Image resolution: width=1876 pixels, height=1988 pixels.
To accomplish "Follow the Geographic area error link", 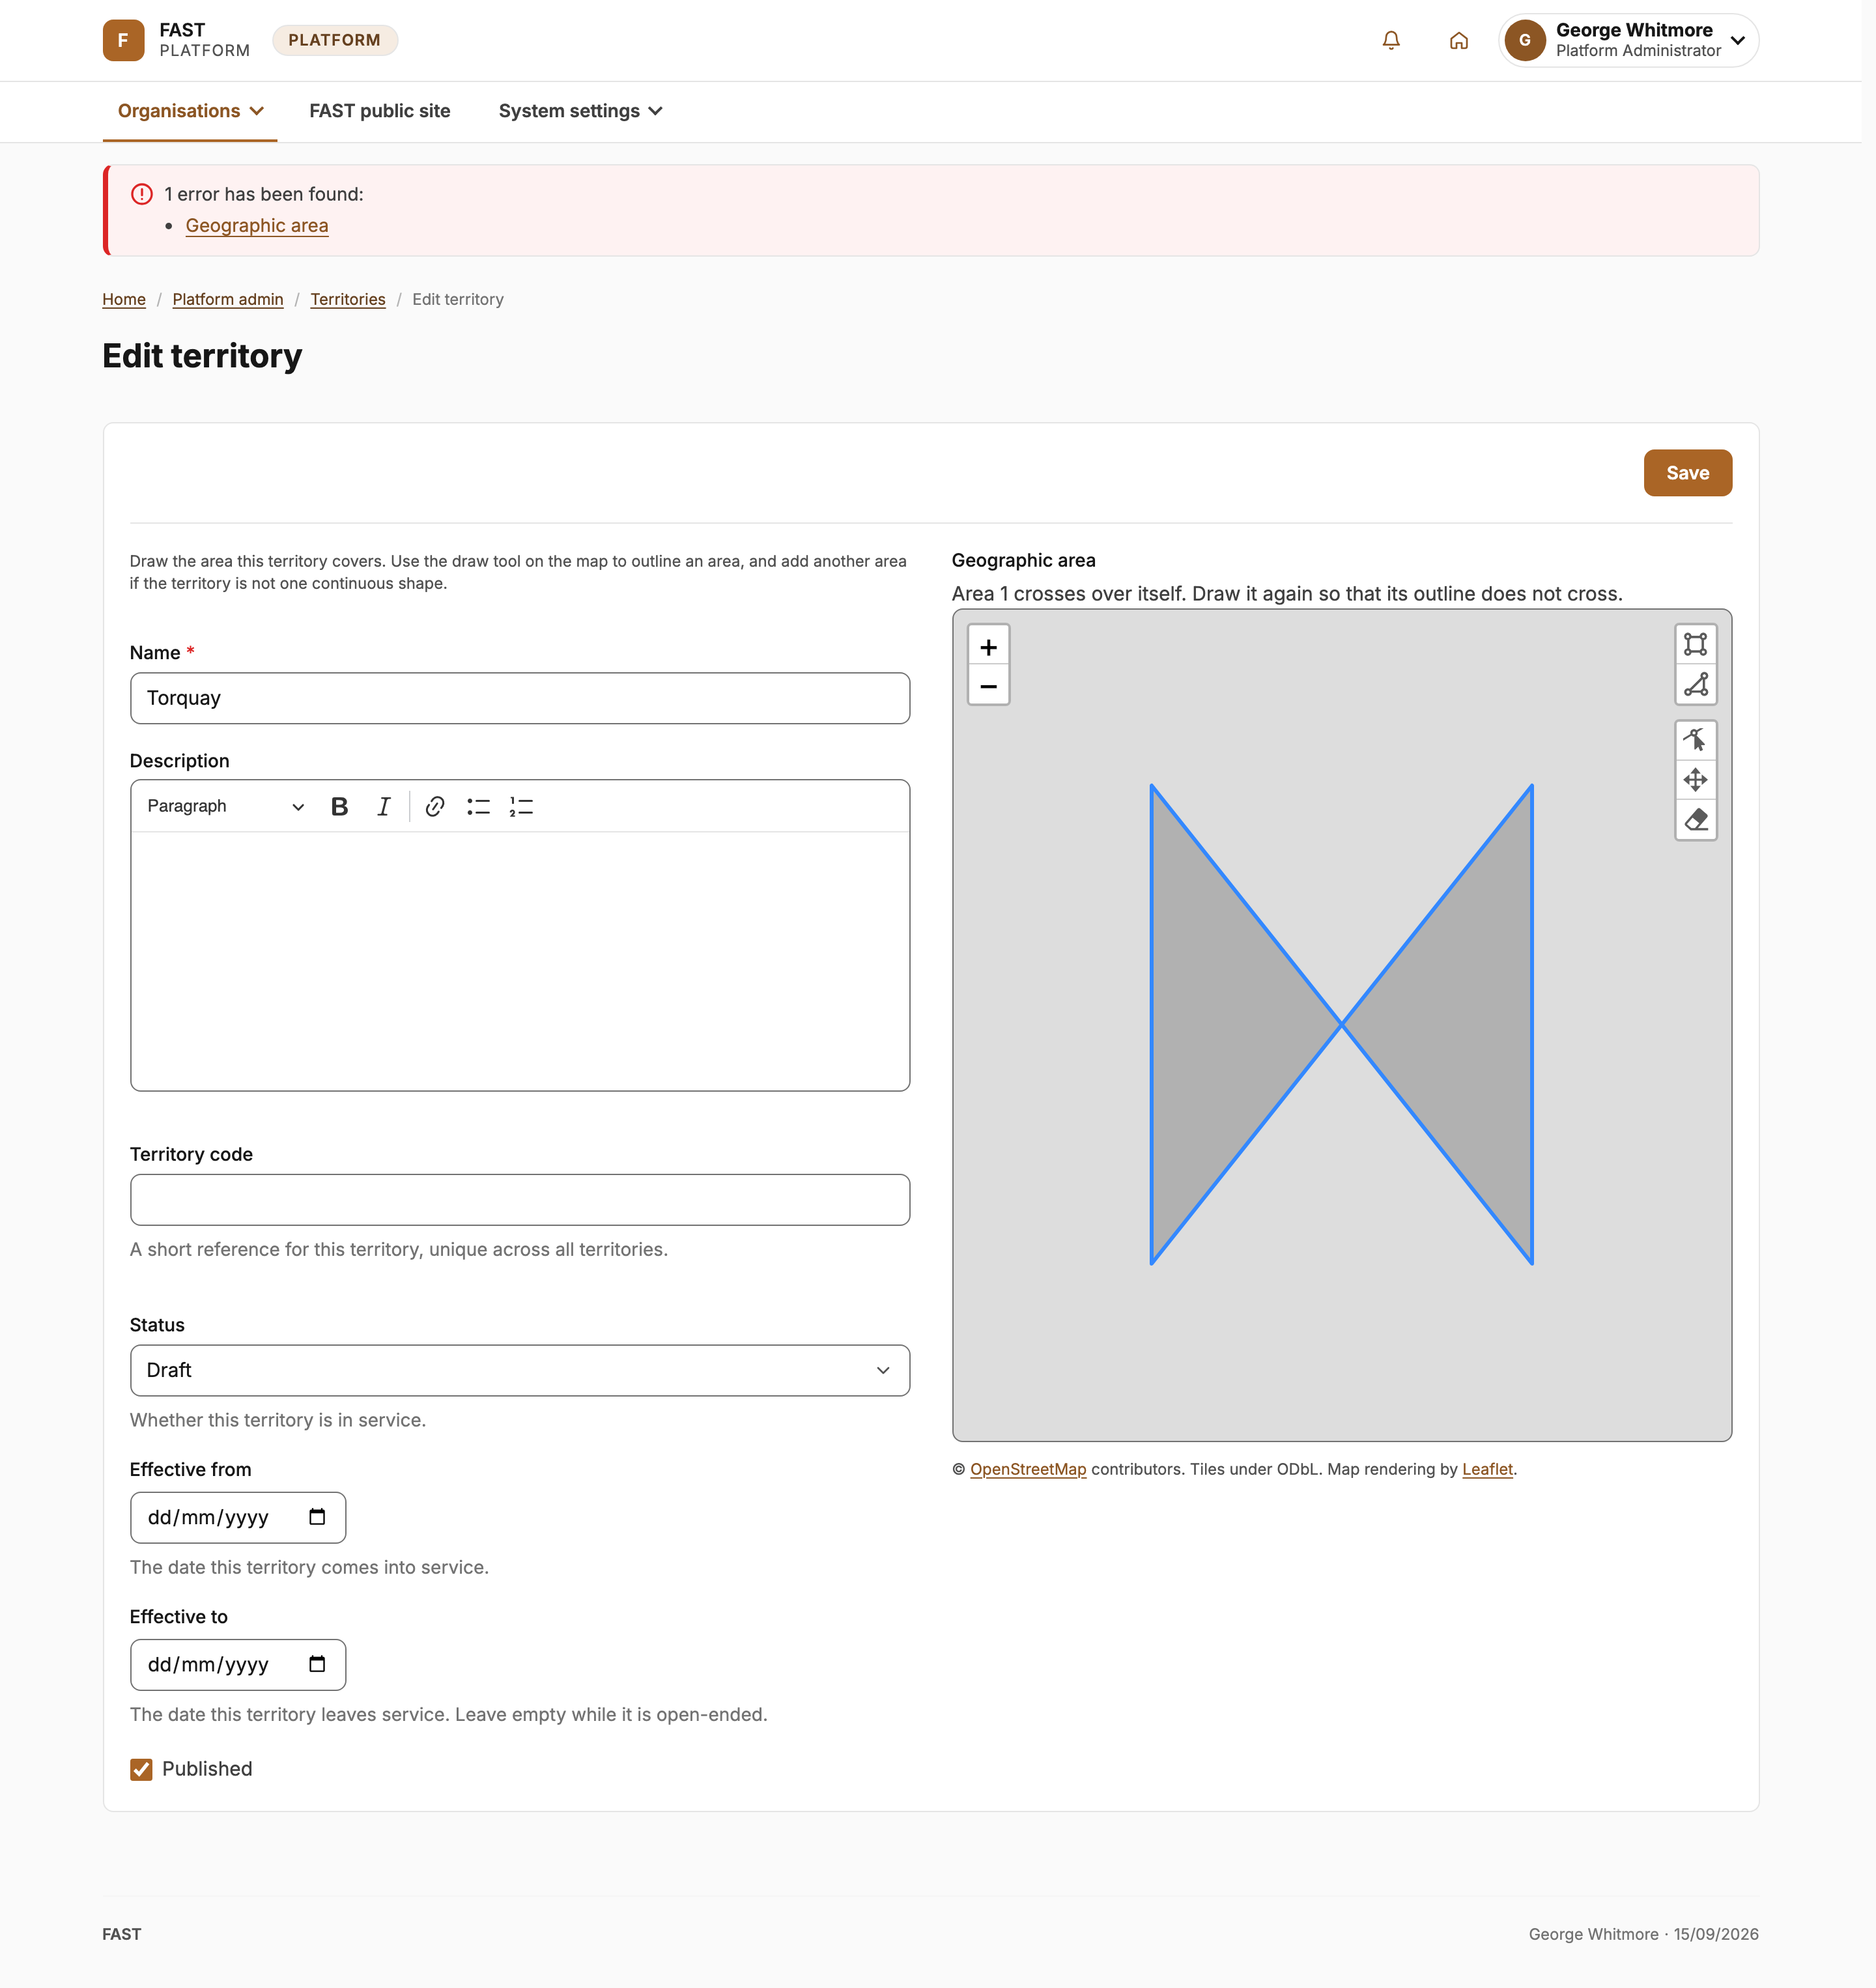I will pos(256,226).
